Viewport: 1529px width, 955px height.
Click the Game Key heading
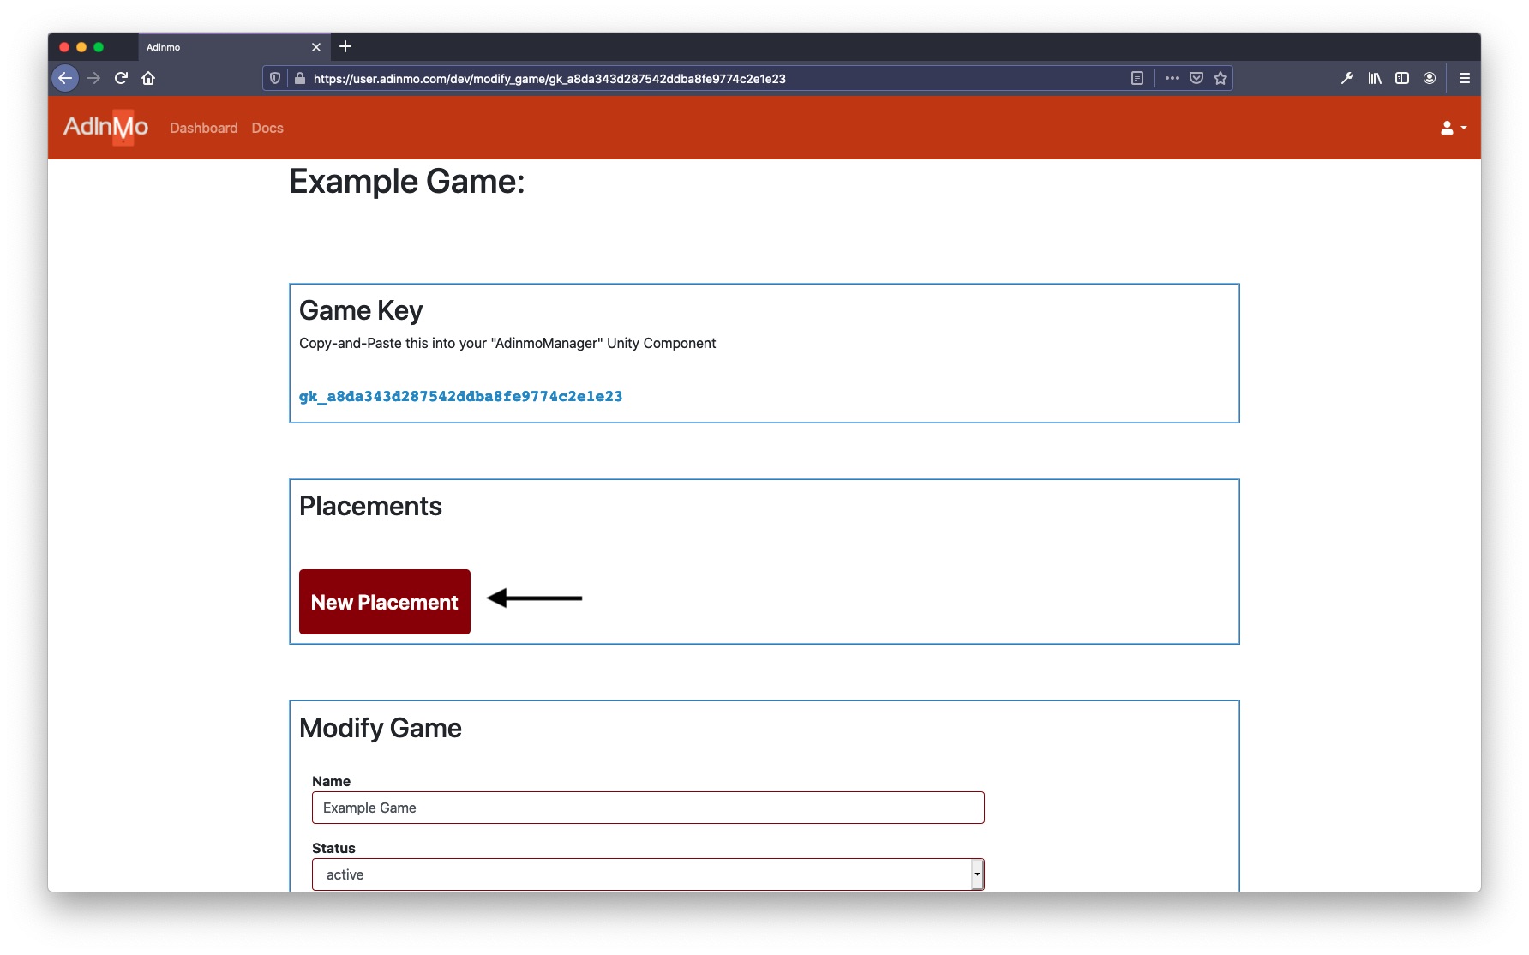(x=361, y=310)
